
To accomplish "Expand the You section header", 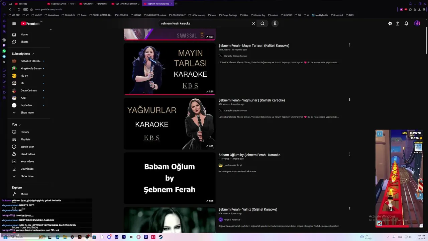I will 16,125.
